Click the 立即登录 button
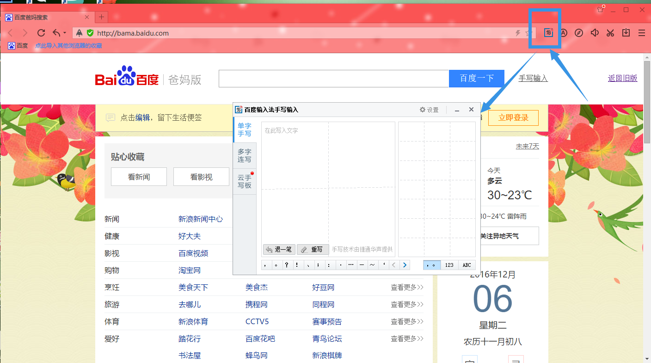The height and width of the screenshot is (363, 651). coord(514,117)
